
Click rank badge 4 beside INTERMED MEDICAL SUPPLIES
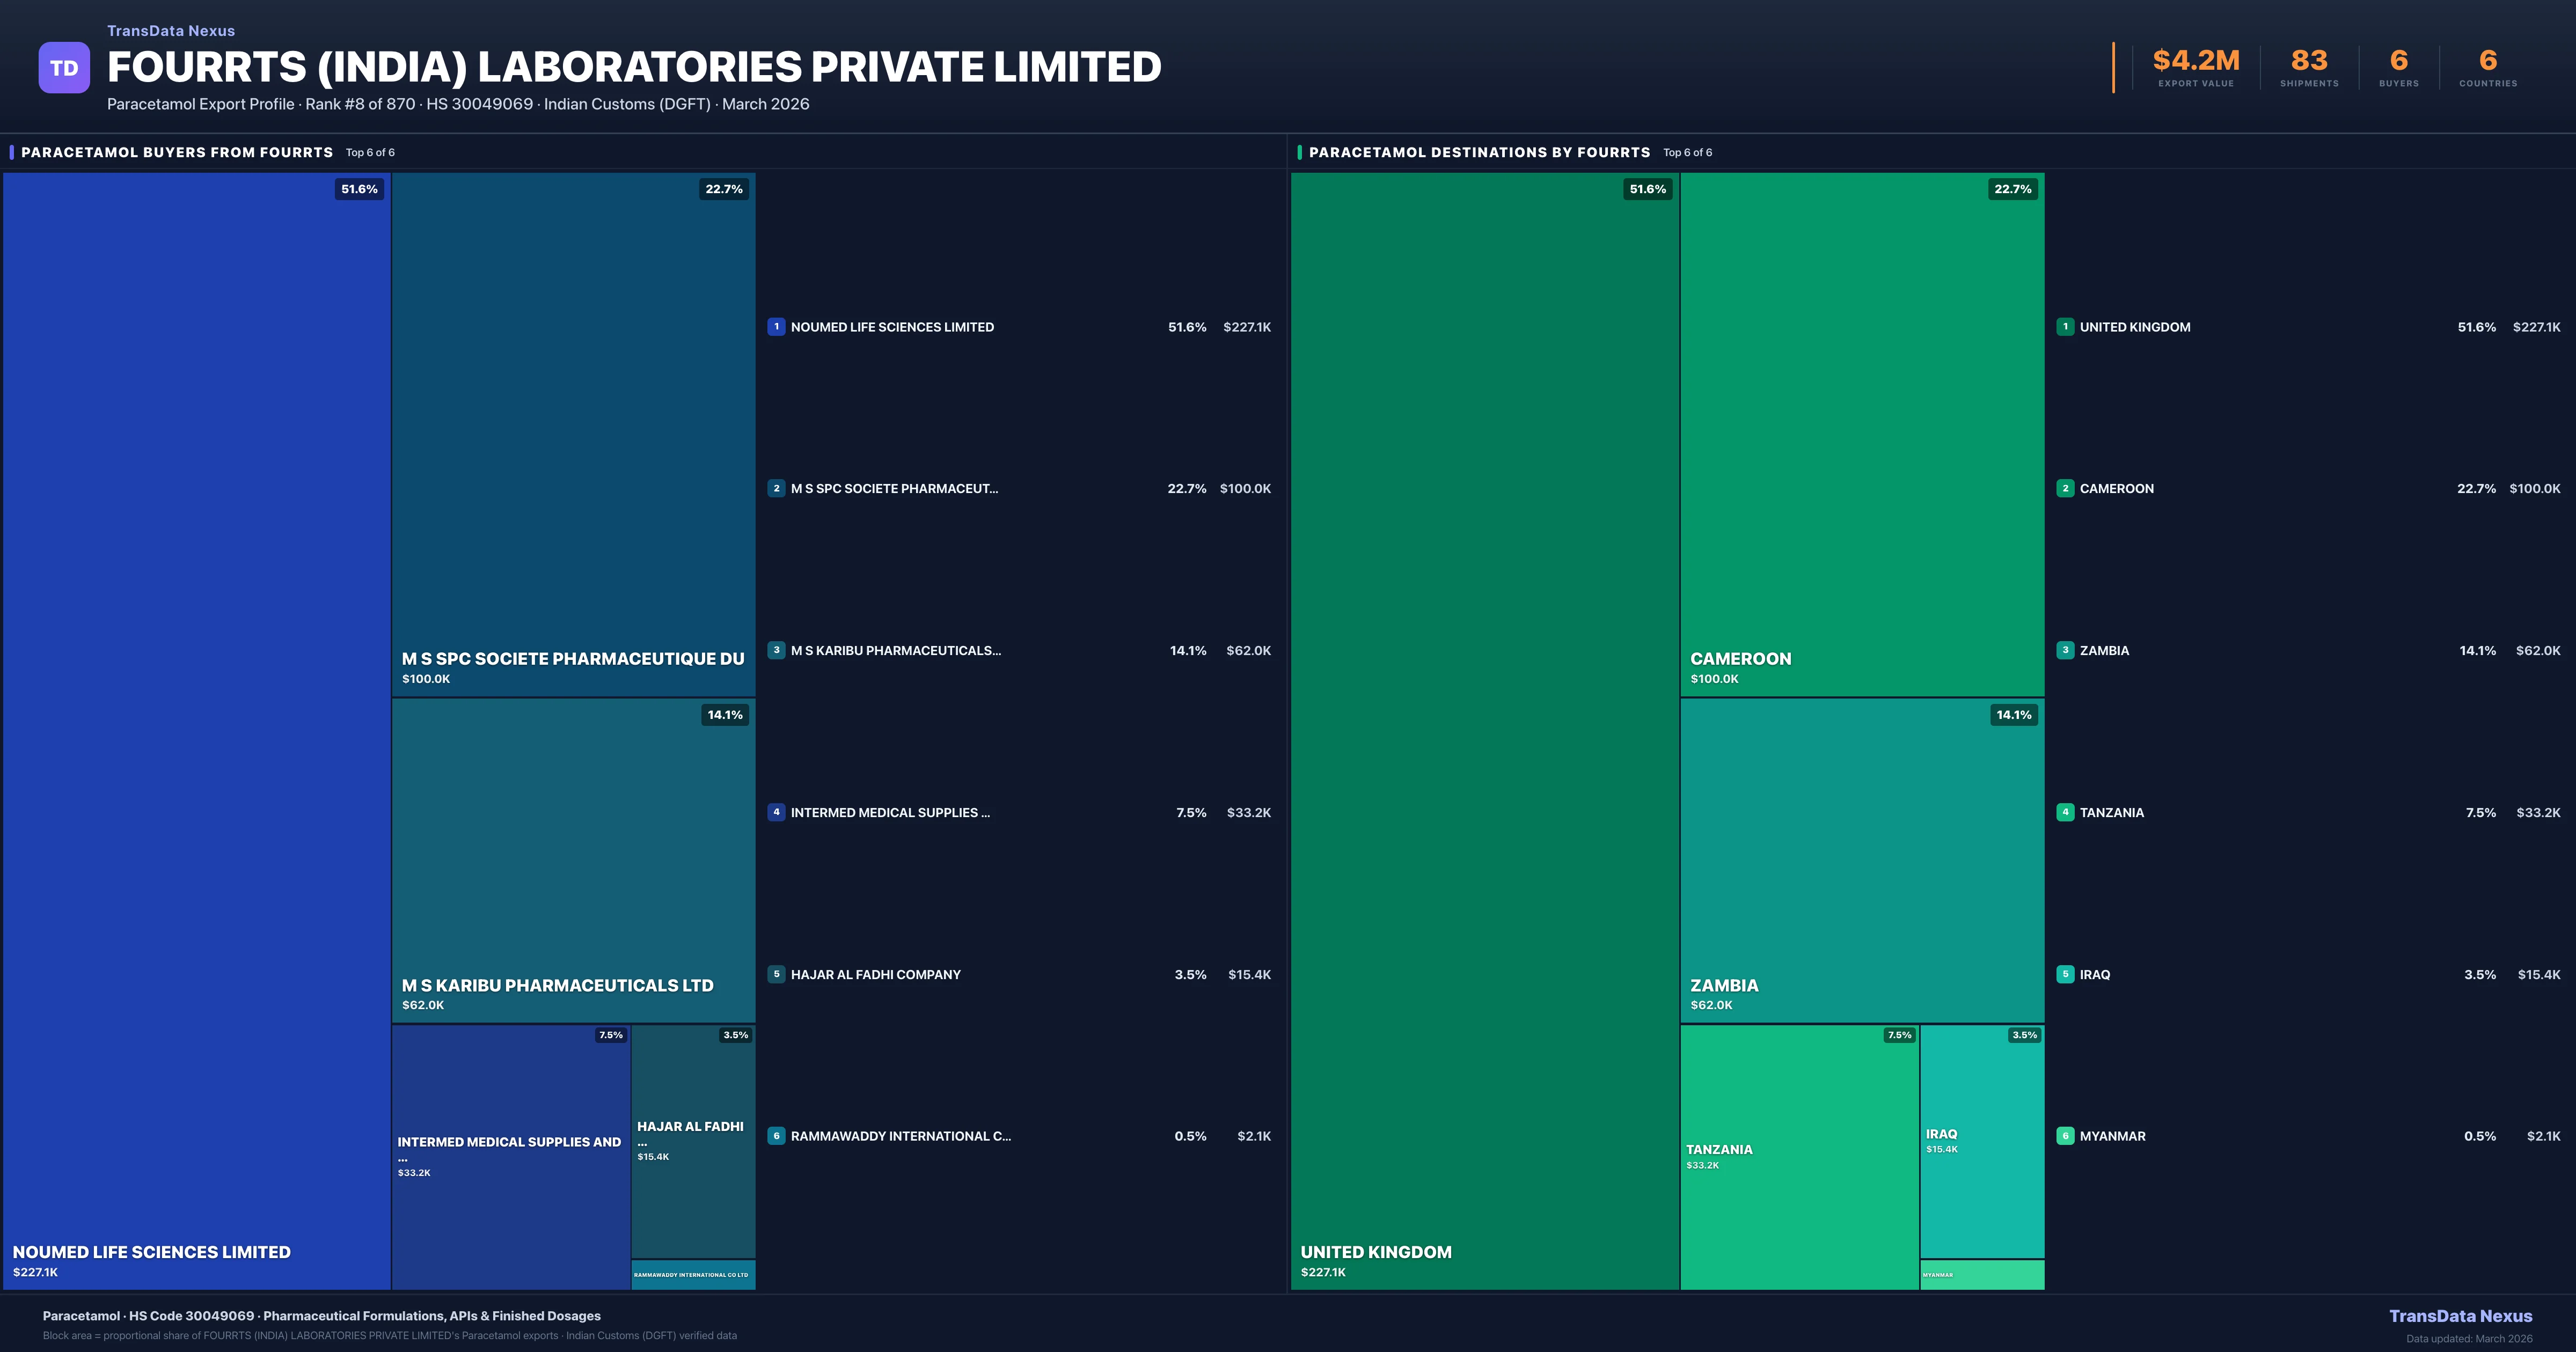pos(776,812)
